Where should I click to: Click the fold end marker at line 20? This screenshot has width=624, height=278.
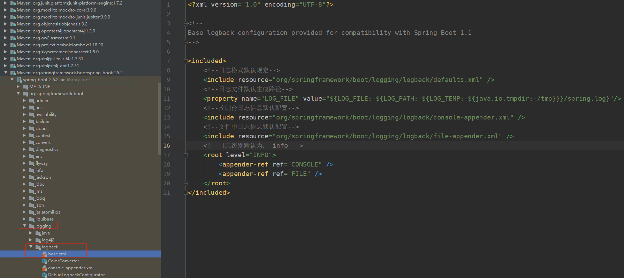click(x=185, y=183)
